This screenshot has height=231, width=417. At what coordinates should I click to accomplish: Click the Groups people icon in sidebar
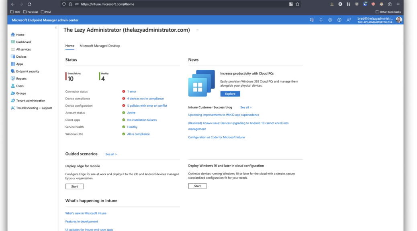(13, 93)
